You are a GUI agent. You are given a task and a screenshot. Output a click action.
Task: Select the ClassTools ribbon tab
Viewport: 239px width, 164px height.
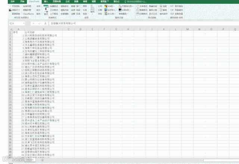pyautogui.click(x=34, y=1)
